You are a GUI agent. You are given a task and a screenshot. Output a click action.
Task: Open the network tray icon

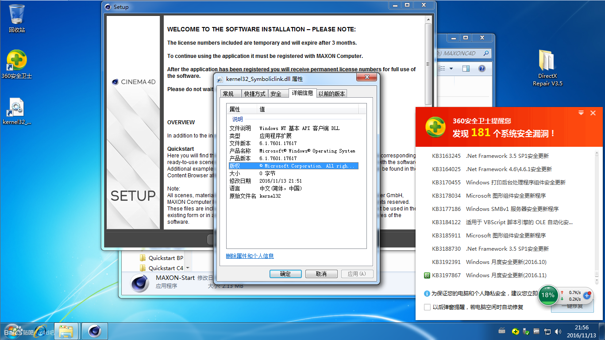coord(547,331)
